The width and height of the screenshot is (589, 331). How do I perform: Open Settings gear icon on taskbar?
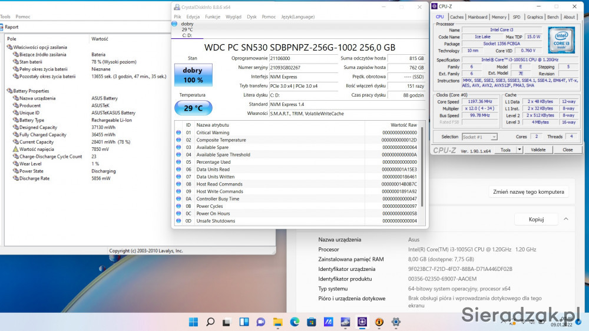tap(396, 322)
